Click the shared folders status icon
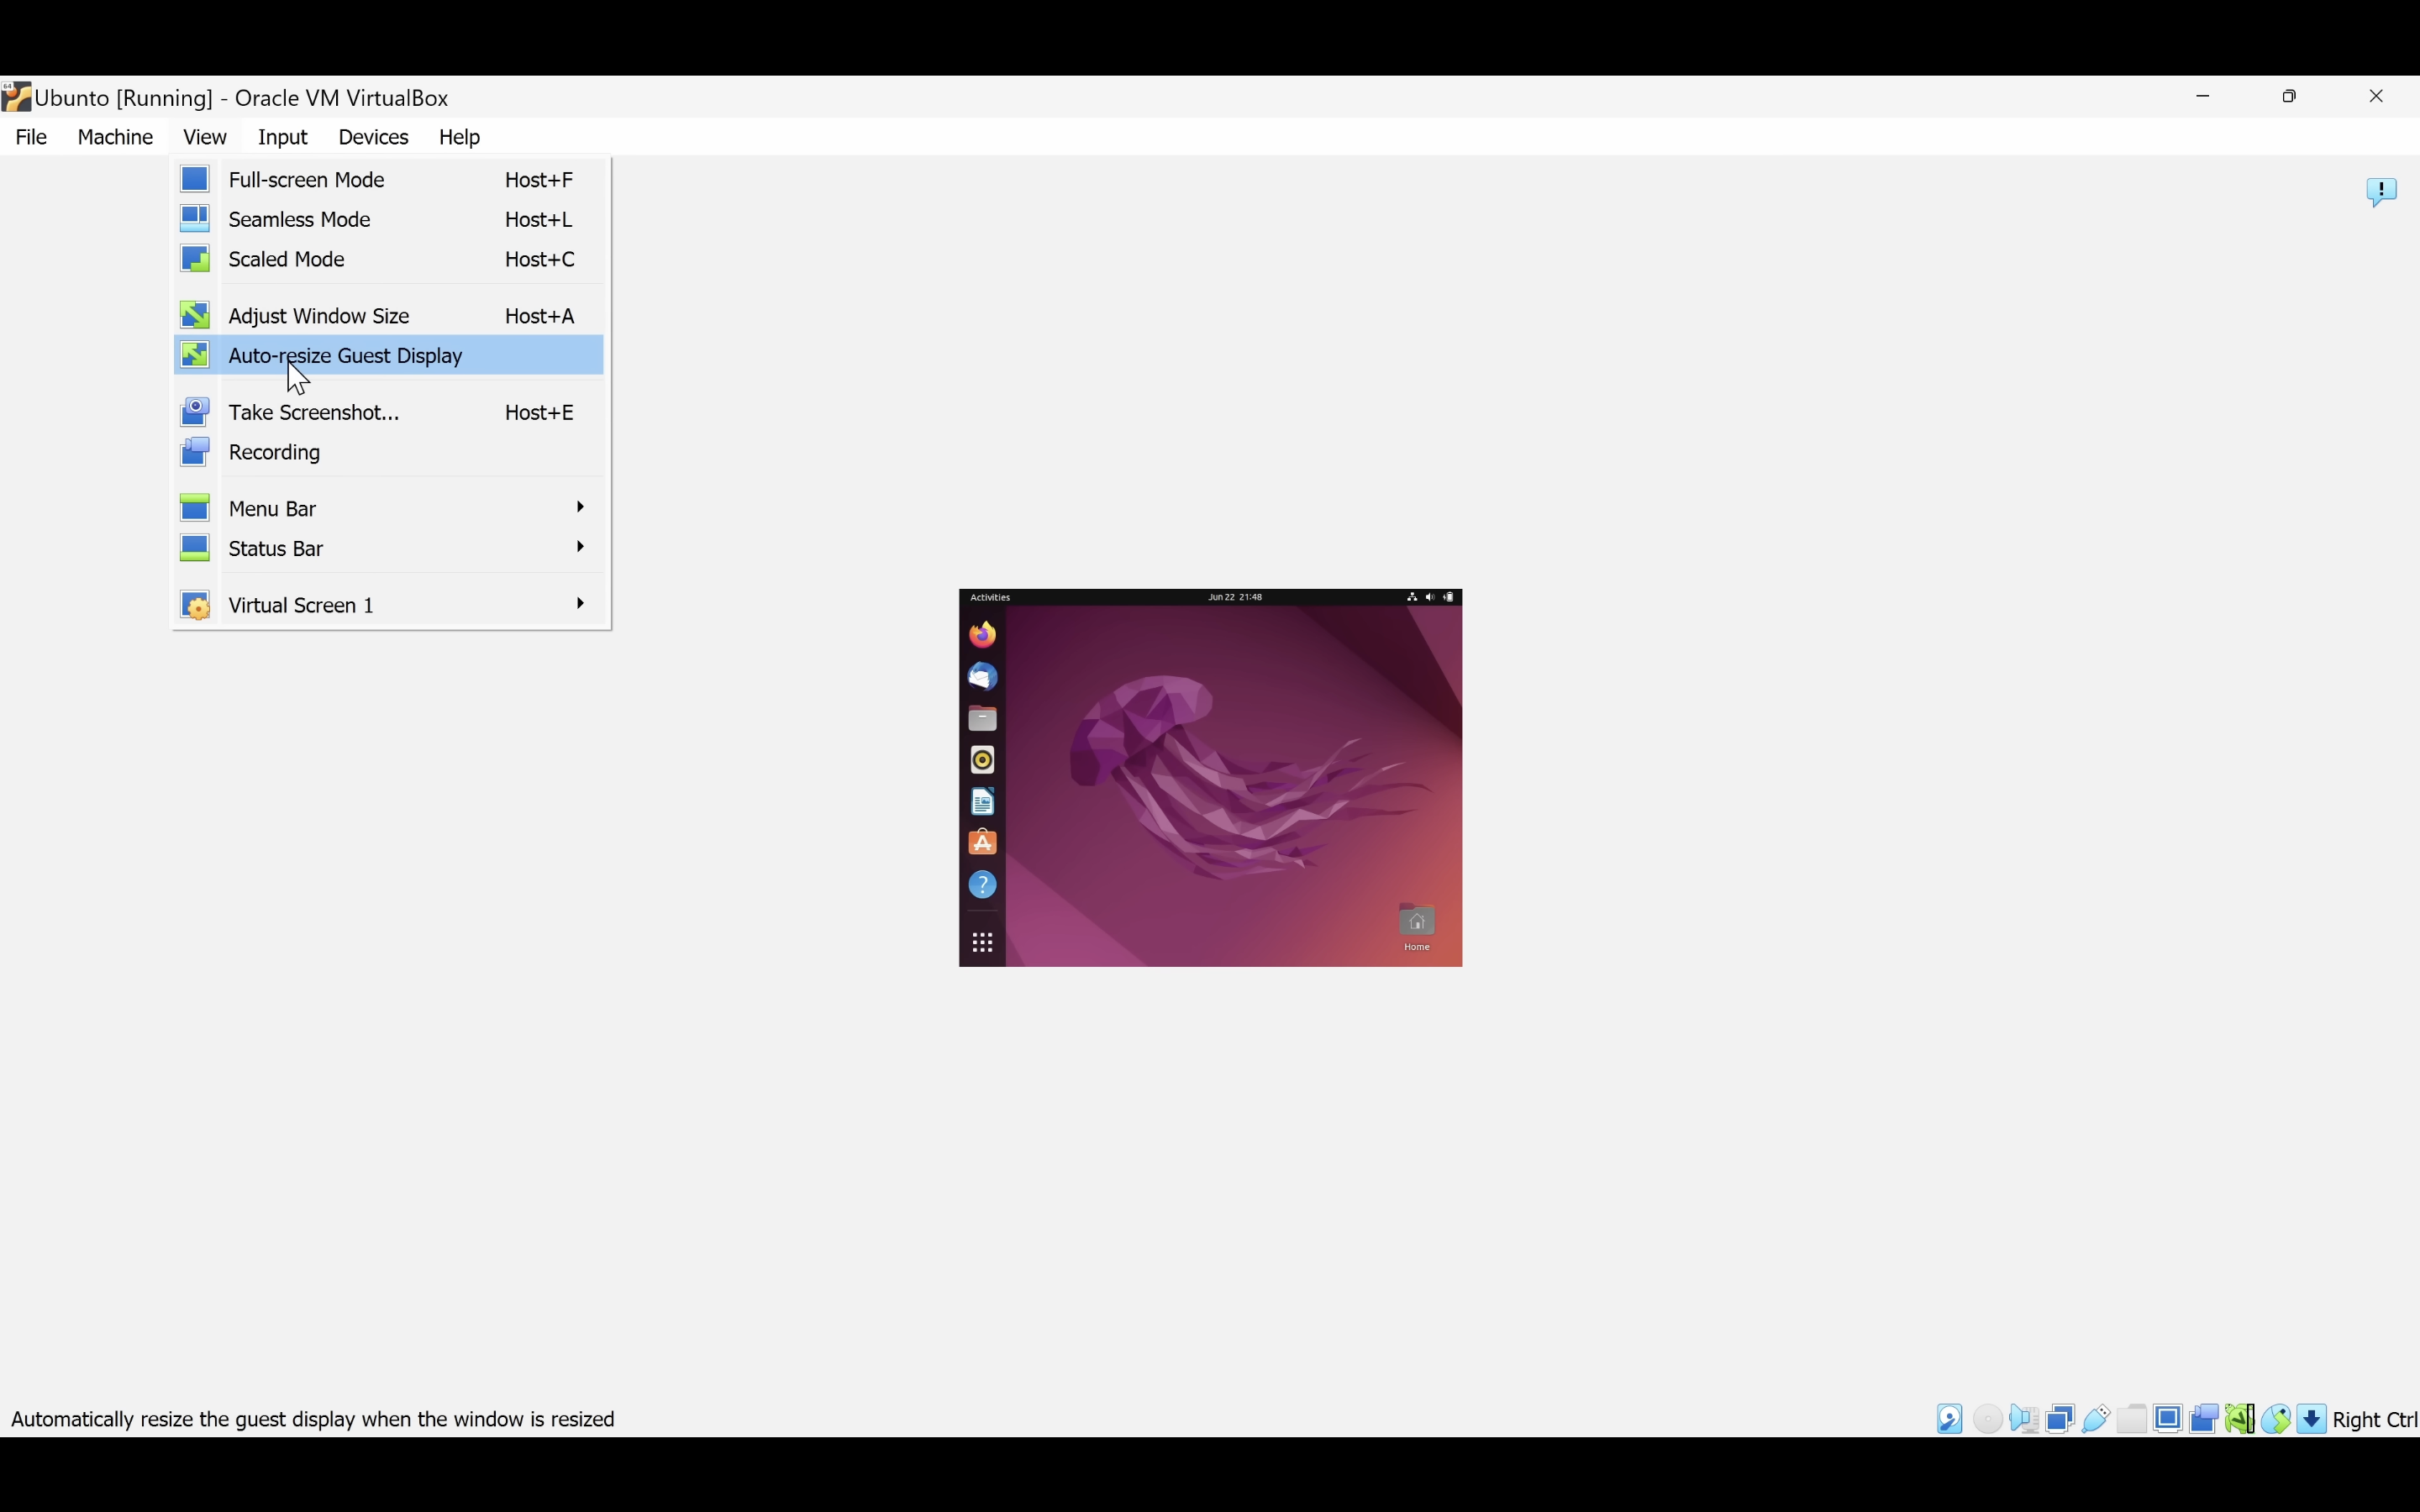This screenshot has width=2420, height=1512. [2132, 1419]
